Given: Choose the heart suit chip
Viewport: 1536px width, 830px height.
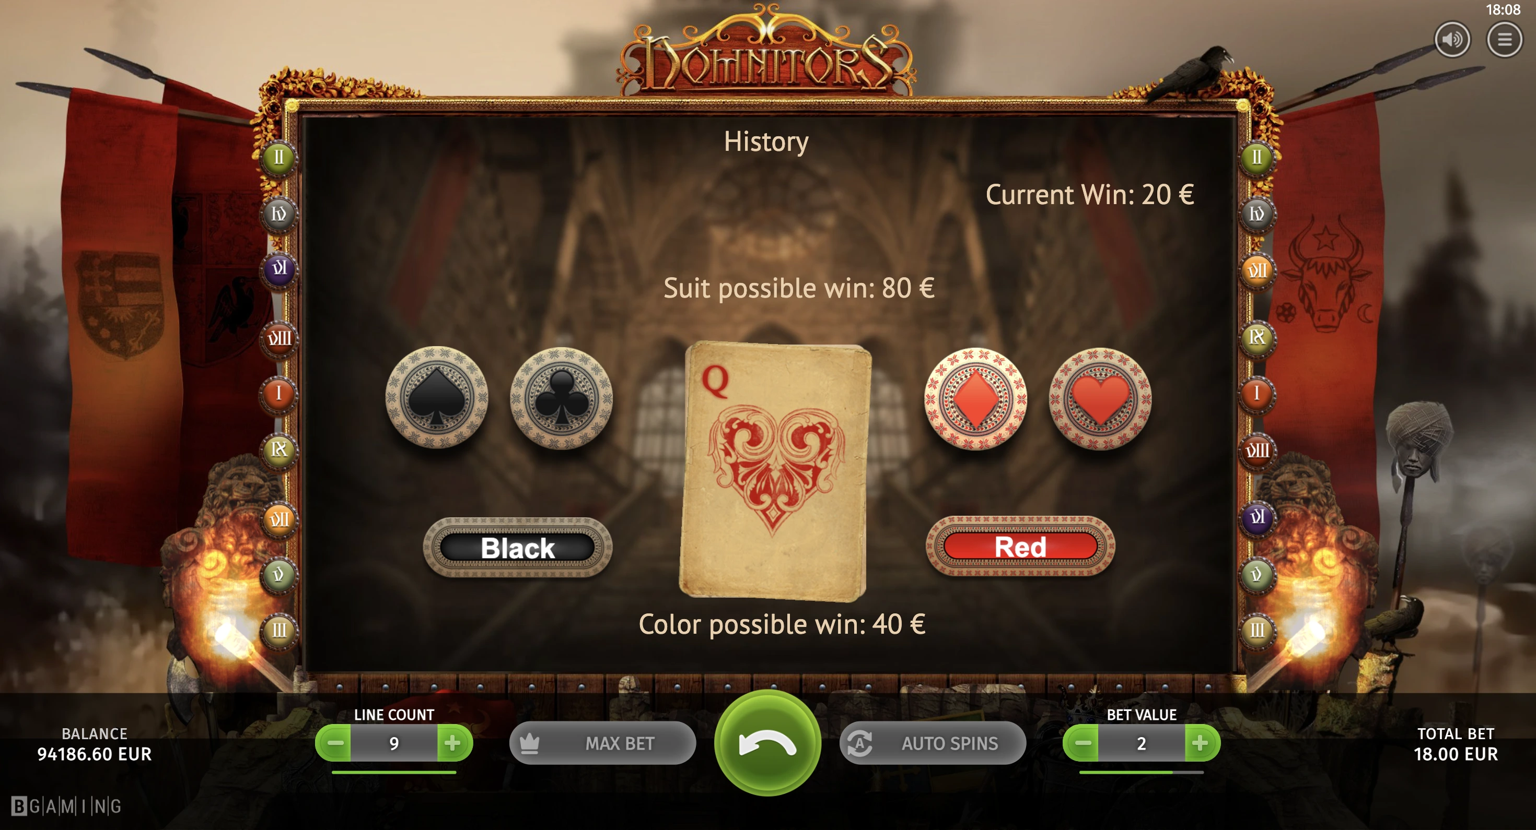Looking at the screenshot, I should [1100, 399].
